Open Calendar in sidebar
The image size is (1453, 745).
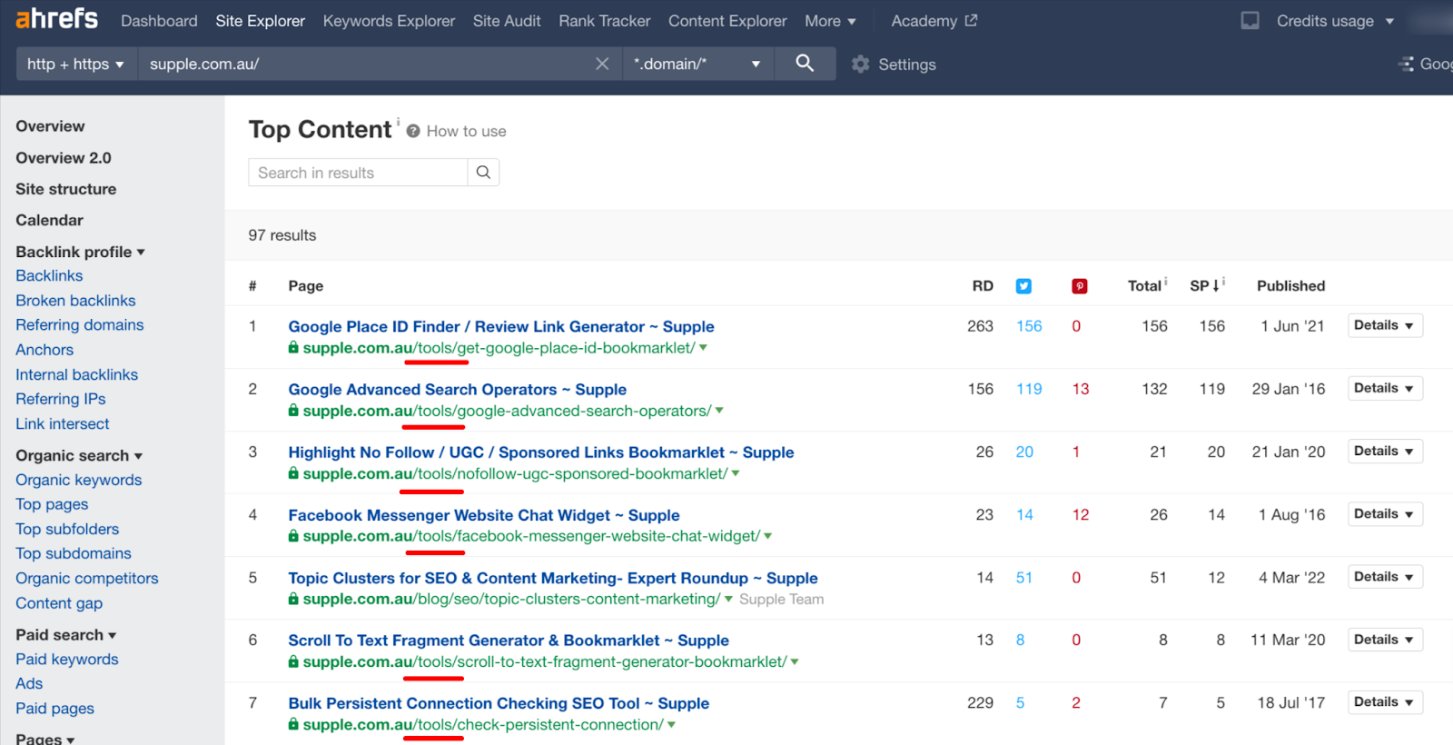click(x=49, y=220)
